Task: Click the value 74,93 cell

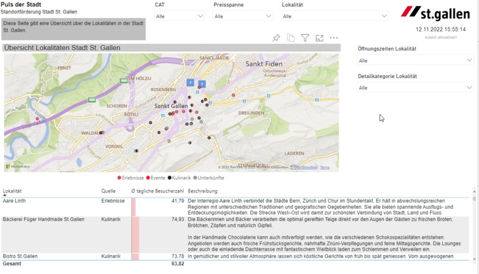Action: tap(178, 219)
